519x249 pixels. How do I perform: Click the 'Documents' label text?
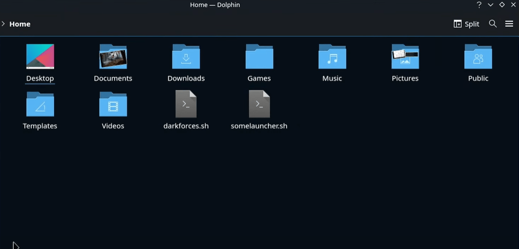tap(113, 78)
